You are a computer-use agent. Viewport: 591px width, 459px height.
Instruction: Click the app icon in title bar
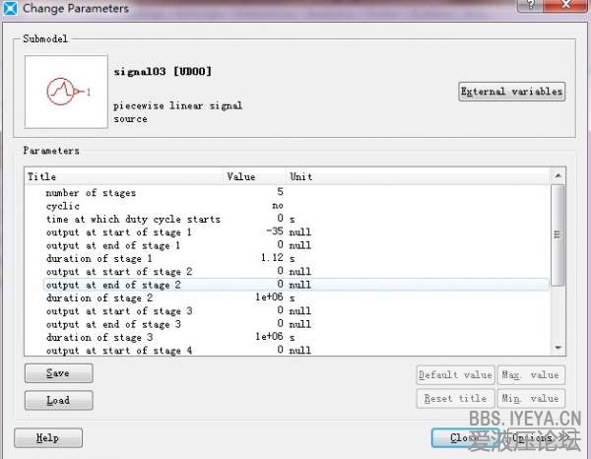pyautogui.click(x=9, y=9)
